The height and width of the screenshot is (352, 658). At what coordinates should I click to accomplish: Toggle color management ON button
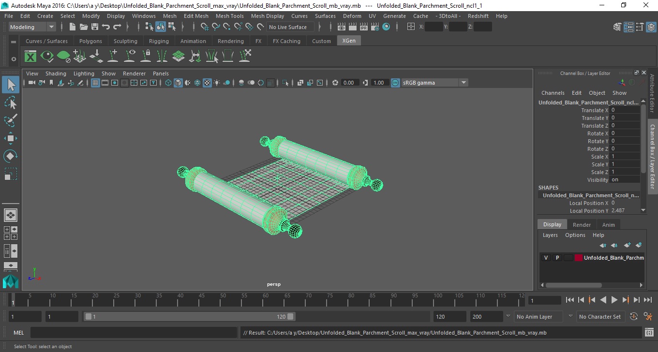pyautogui.click(x=395, y=83)
